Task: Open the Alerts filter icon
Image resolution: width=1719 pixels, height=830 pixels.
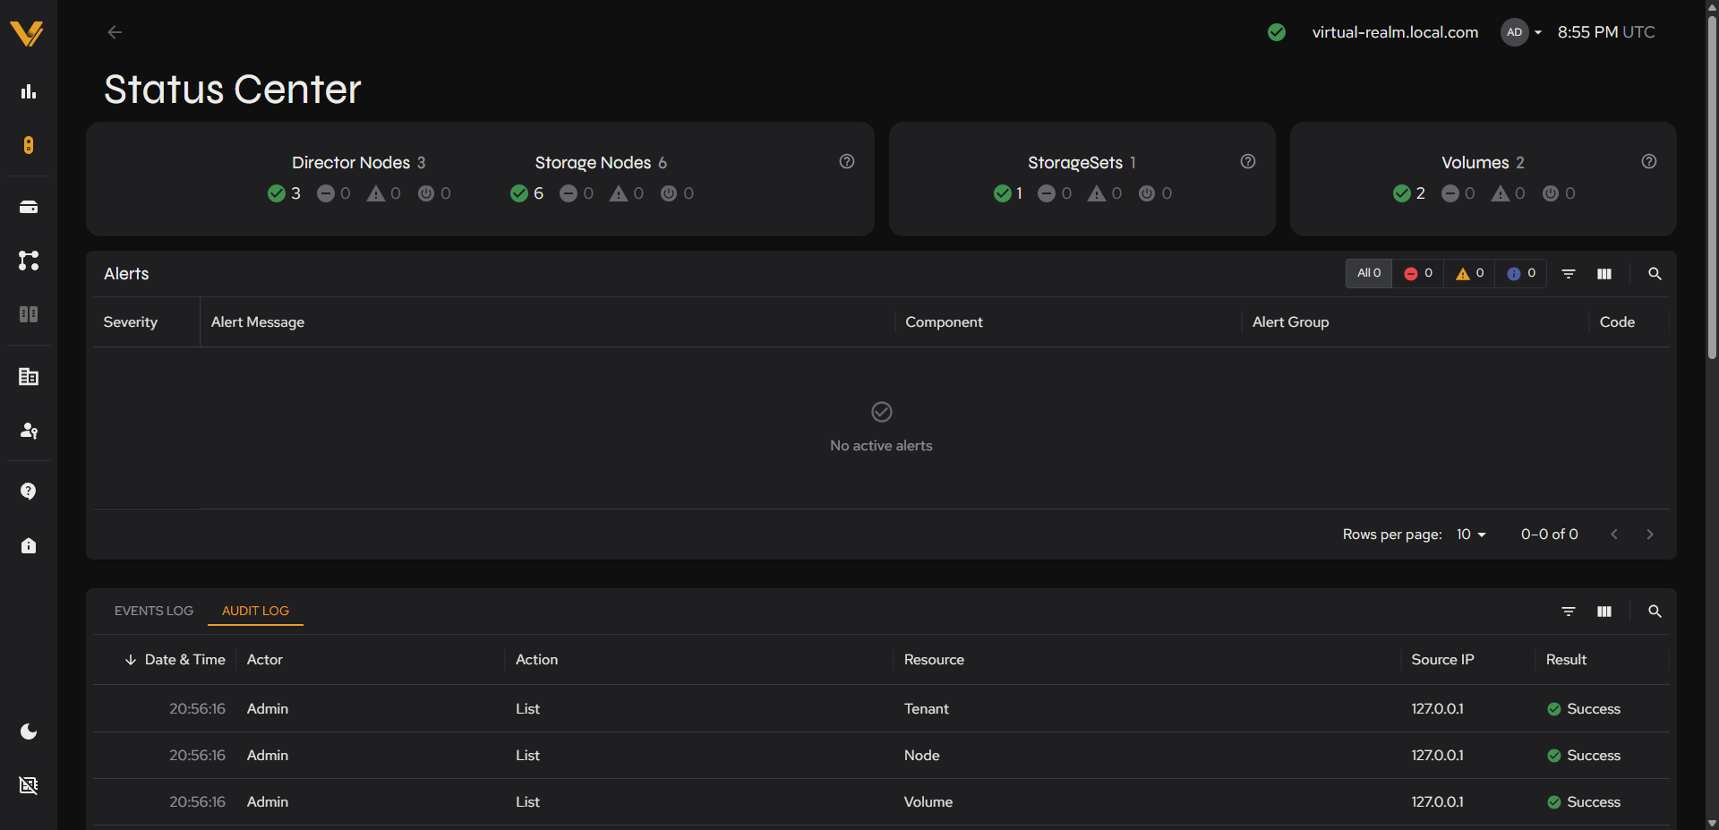Action: (1569, 274)
